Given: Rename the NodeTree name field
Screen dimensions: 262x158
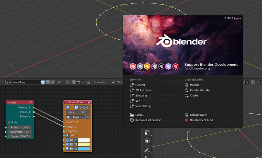Looking at the screenshot, I should click(x=26, y=82).
